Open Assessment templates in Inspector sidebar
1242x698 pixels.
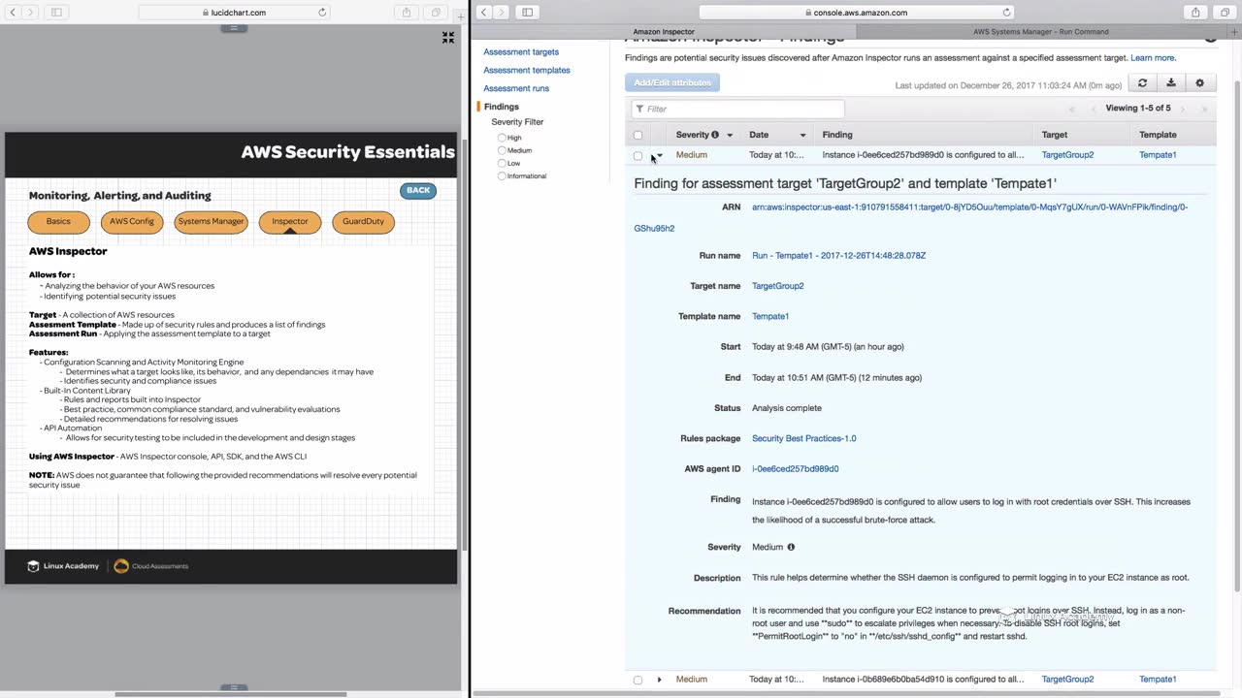[x=527, y=70]
